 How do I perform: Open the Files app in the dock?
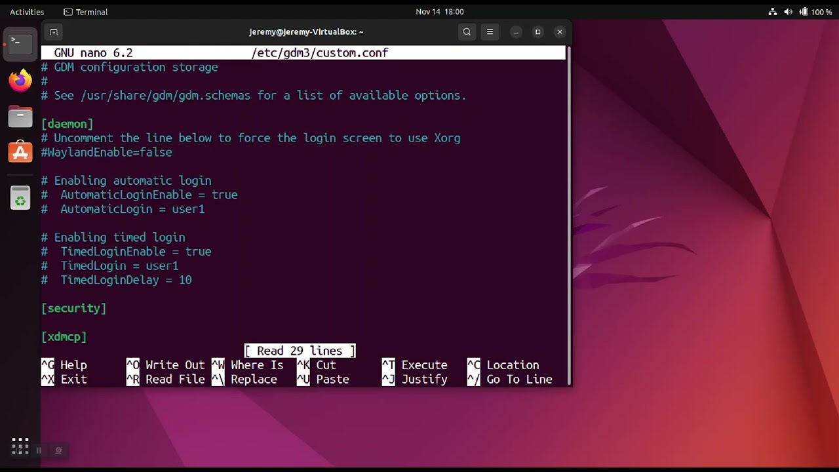20,117
